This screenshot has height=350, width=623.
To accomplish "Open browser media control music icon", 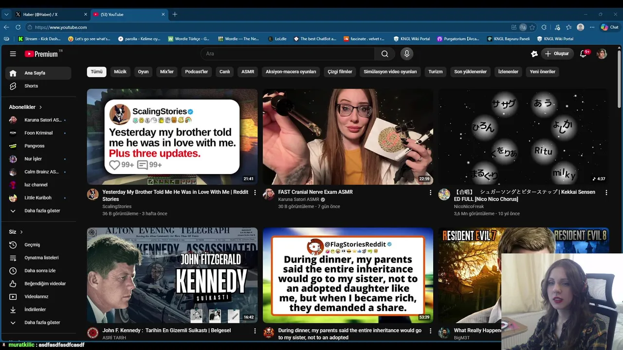I will (556, 27).
